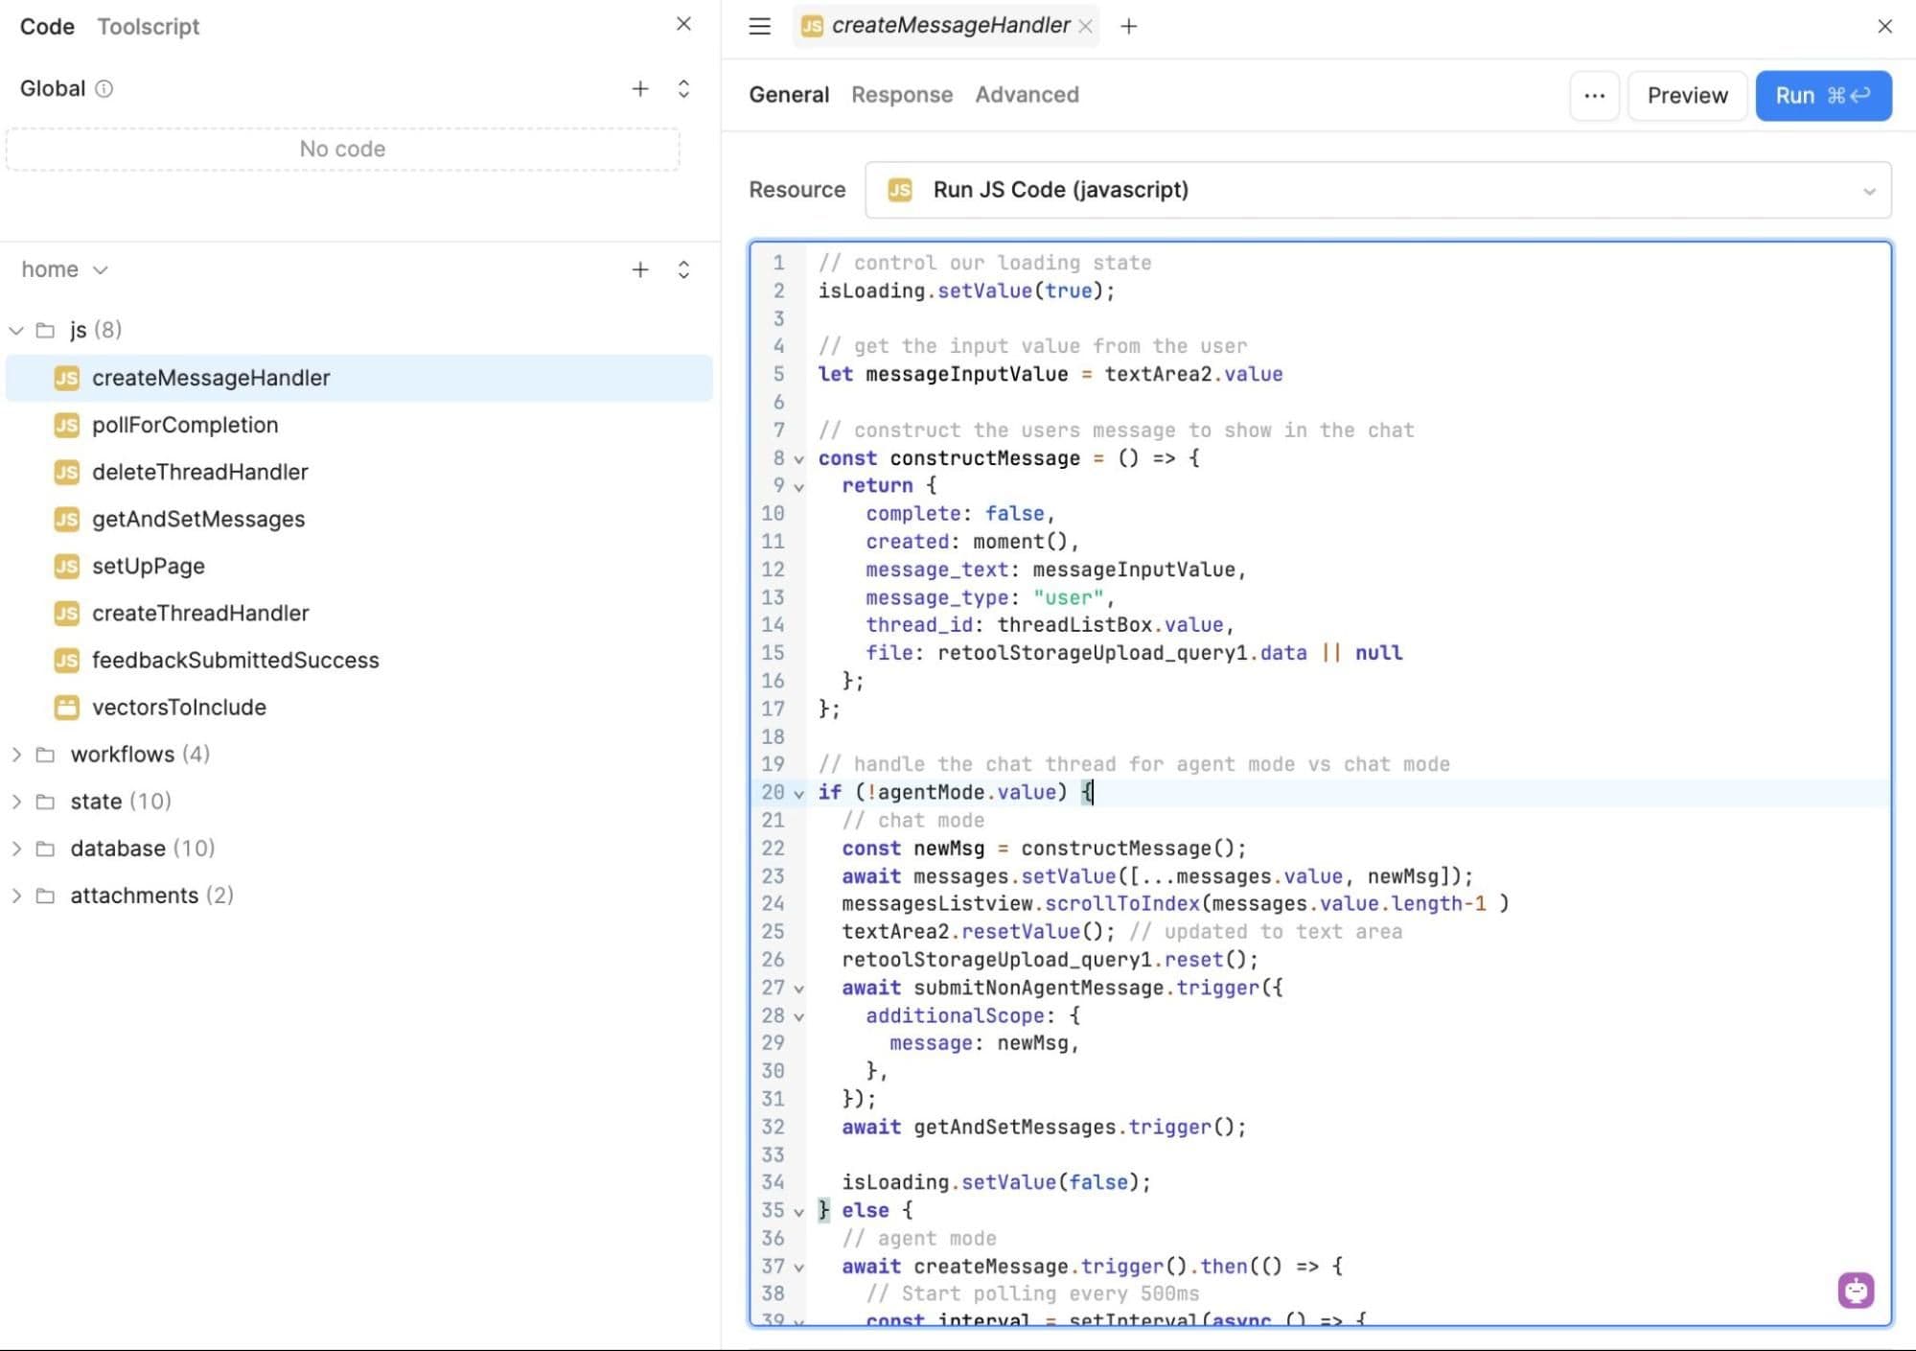Collapse the js folder
The image size is (1916, 1351).
tap(16, 330)
